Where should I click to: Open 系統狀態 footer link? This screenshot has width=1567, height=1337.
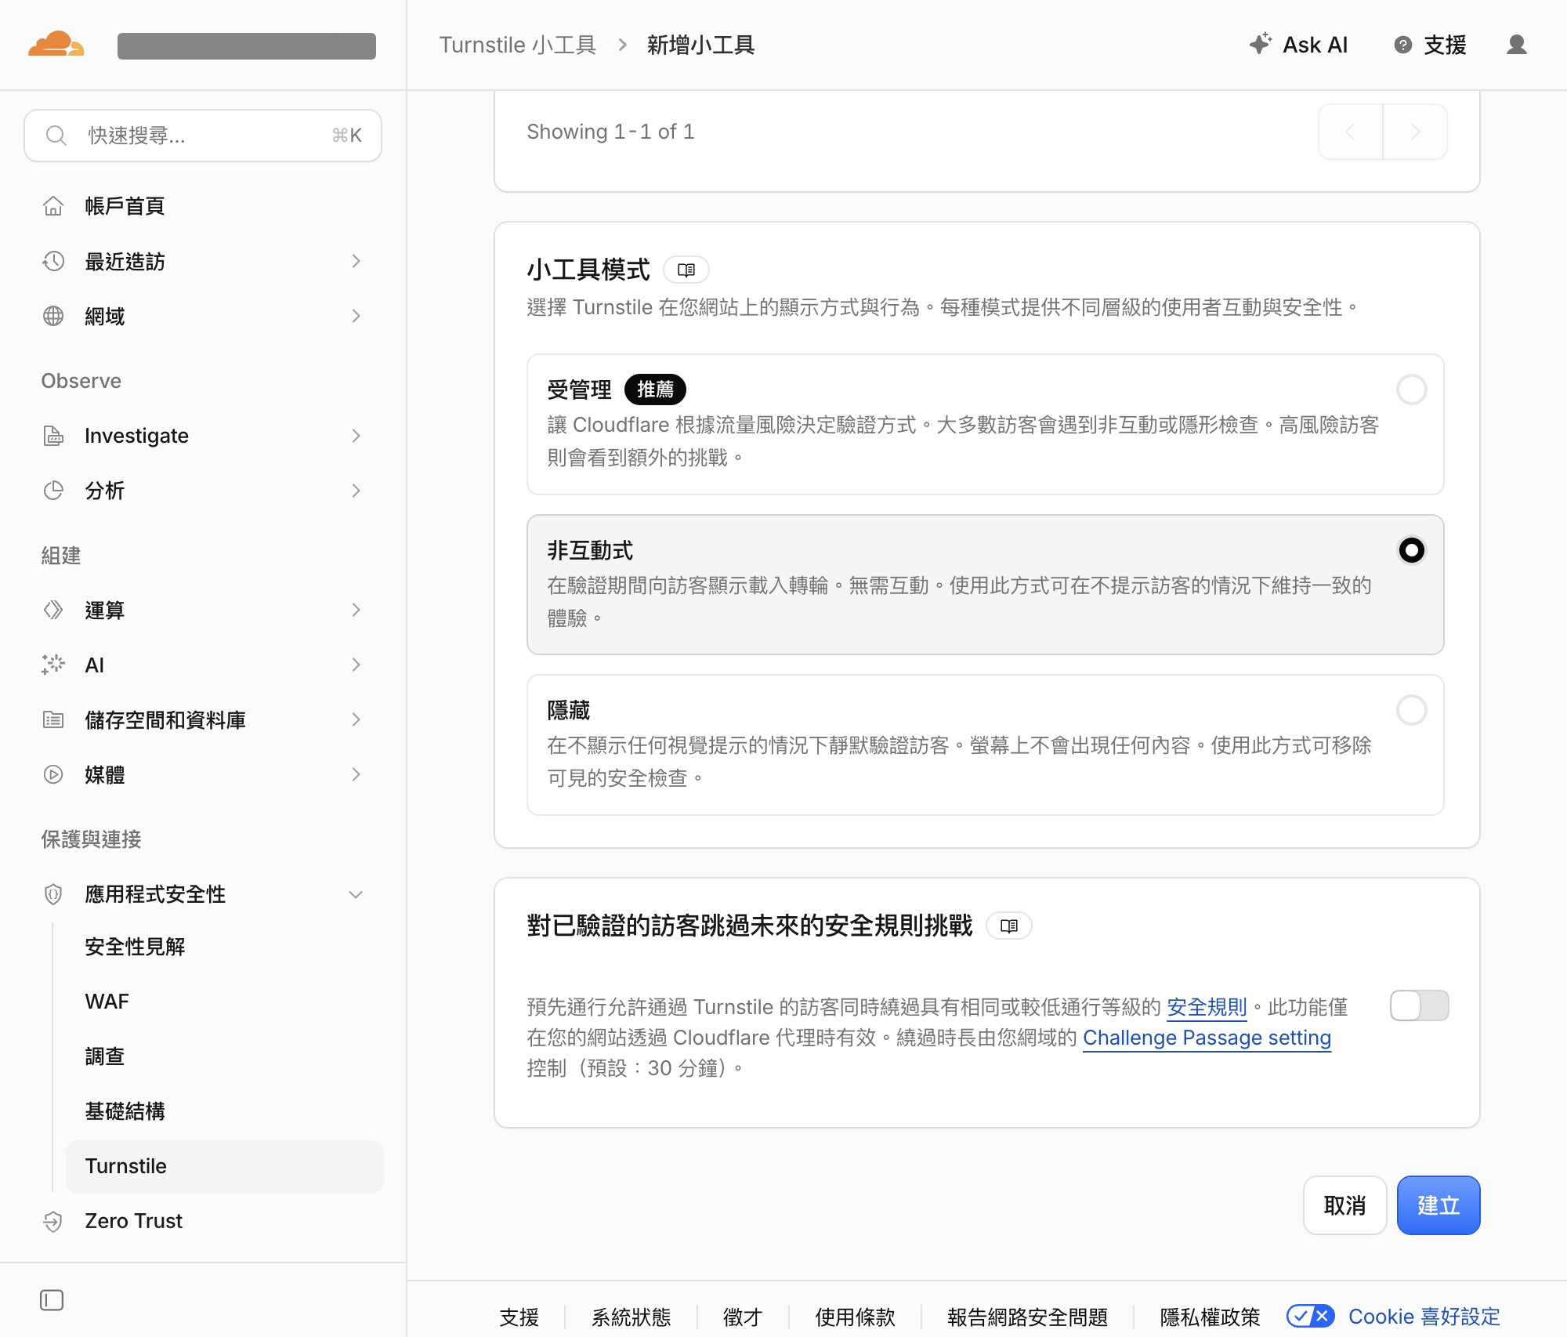632,1317
